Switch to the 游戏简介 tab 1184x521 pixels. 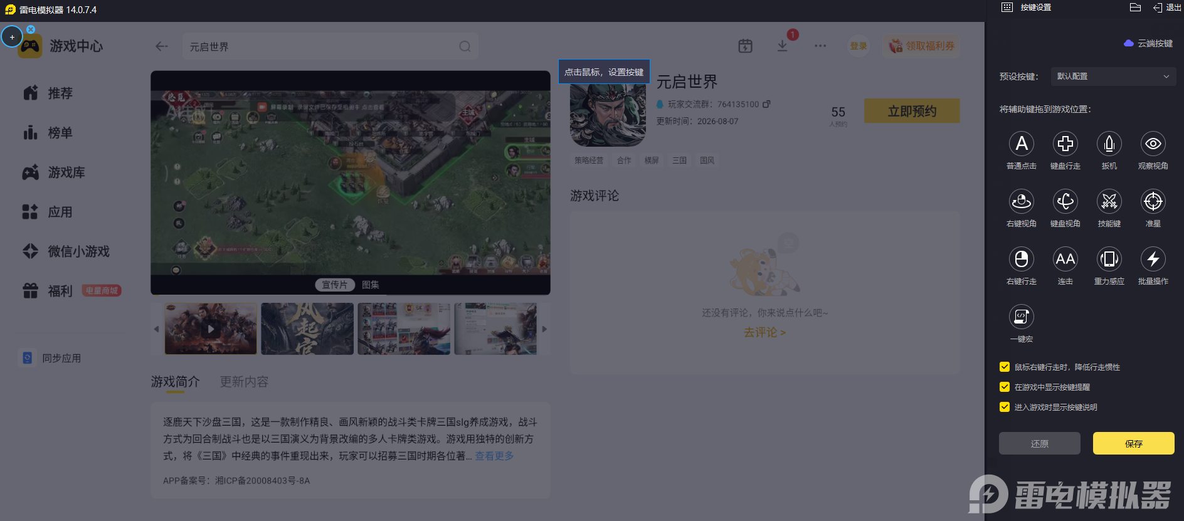point(175,382)
